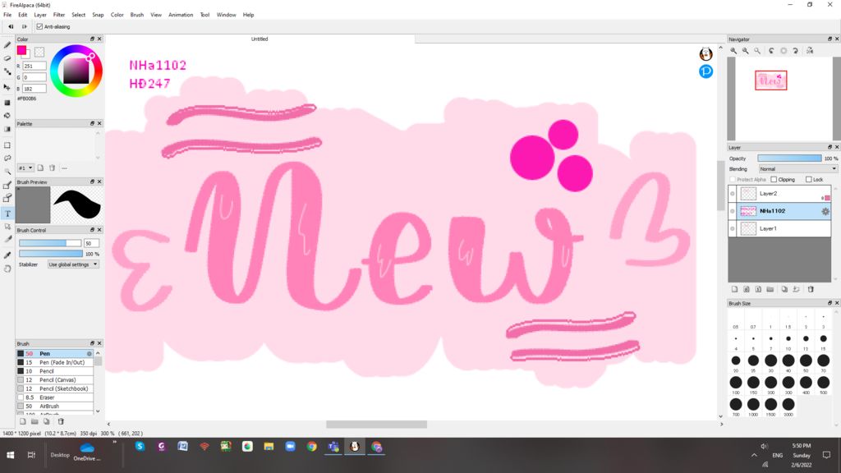The width and height of the screenshot is (841, 473).
Task: Select the Pen (Fade In/Out) brush
Action: [55, 362]
